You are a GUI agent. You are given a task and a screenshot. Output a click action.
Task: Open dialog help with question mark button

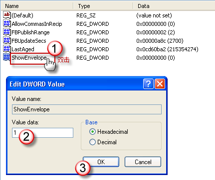point(148,84)
